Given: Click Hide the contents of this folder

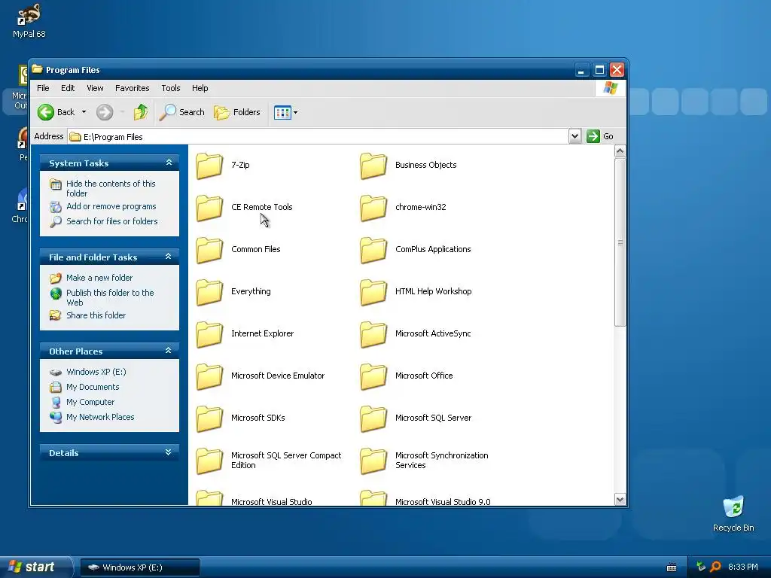Looking at the screenshot, I should pyautogui.click(x=111, y=188).
